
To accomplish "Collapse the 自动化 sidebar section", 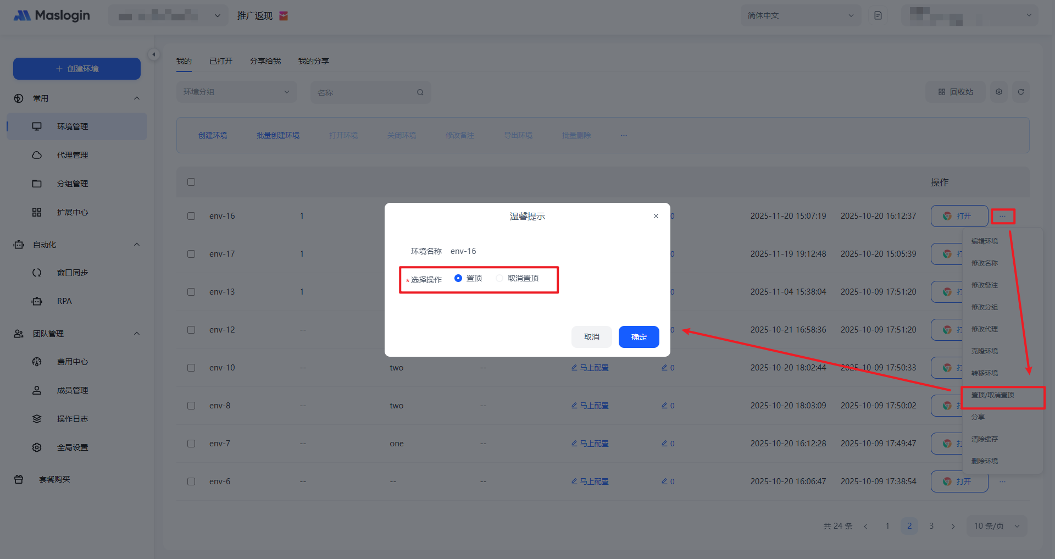I will coord(137,245).
